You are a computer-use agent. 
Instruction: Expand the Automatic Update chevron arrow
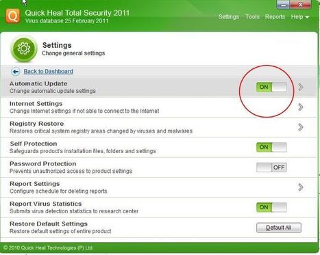click(x=301, y=87)
